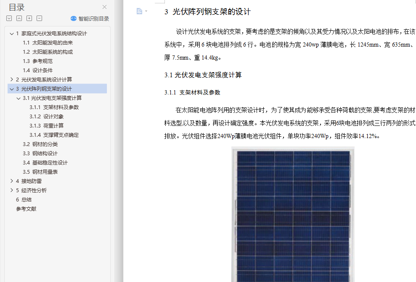Jump to 3.2 钢材的分类
Viewport: 416px width, 282px height.
[x=40, y=144]
